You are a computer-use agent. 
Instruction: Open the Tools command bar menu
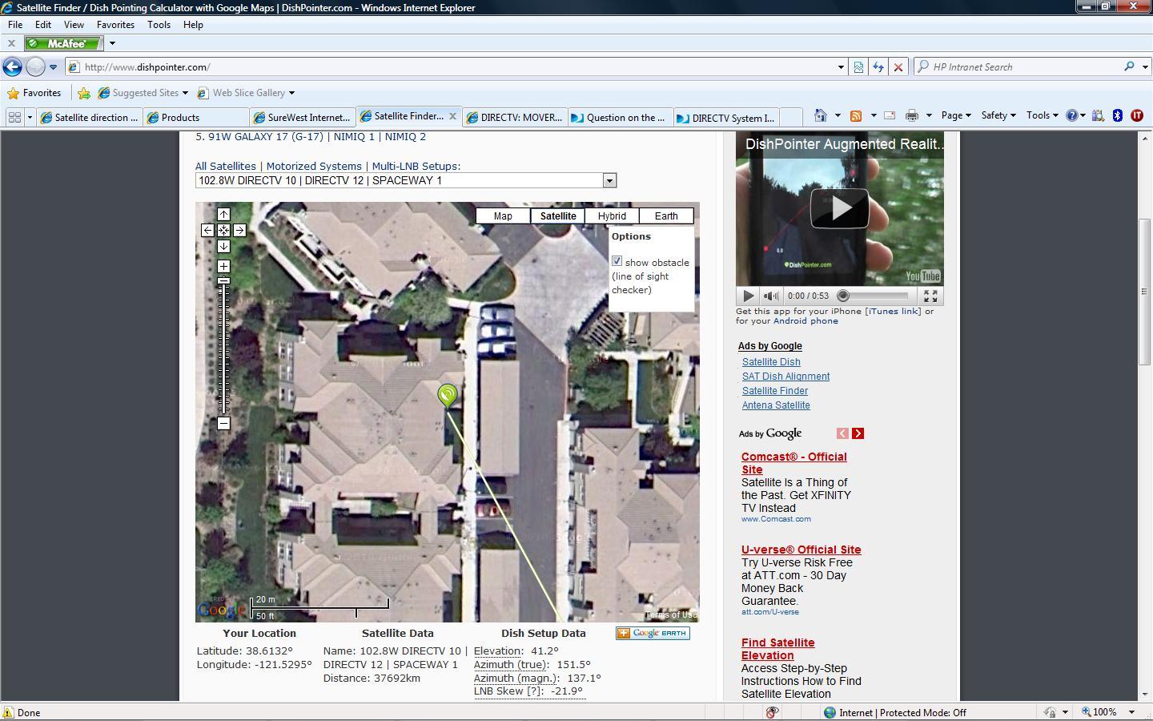1042,115
